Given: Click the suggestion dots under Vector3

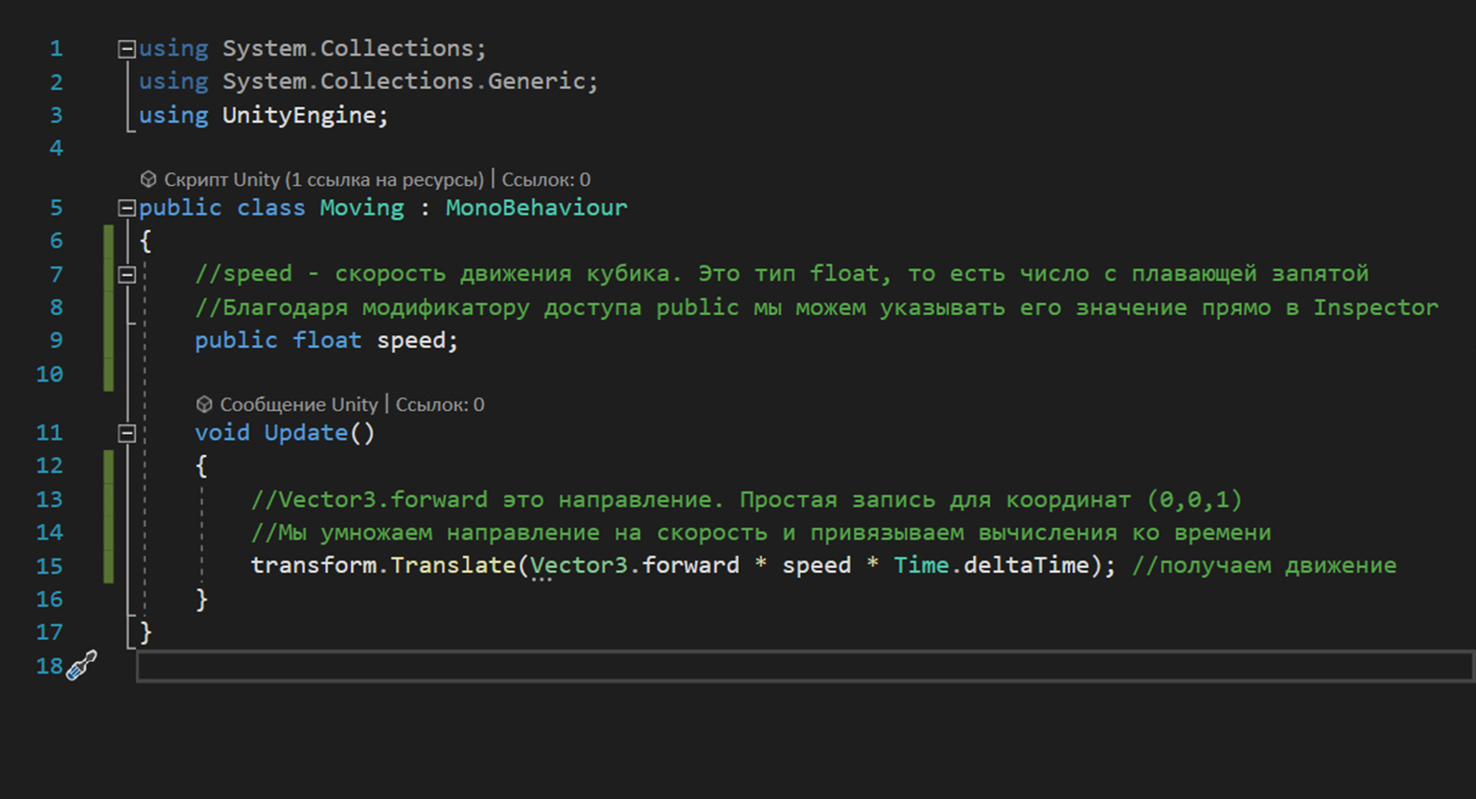Looking at the screenshot, I should pyautogui.click(x=542, y=580).
